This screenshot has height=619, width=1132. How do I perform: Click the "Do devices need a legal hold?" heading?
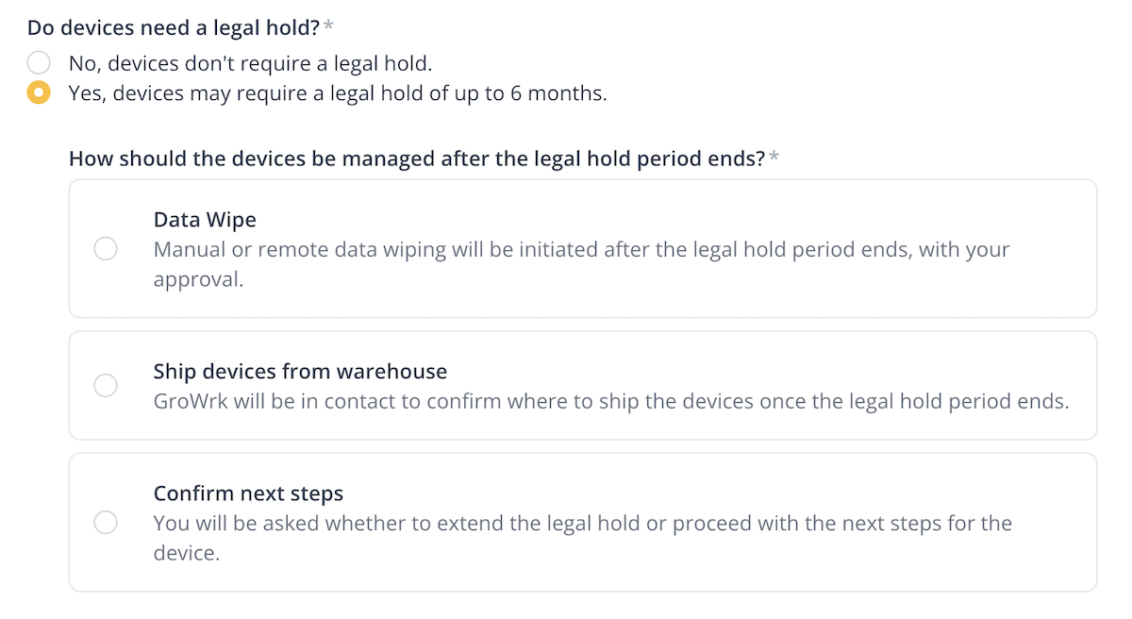click(174, 28)
